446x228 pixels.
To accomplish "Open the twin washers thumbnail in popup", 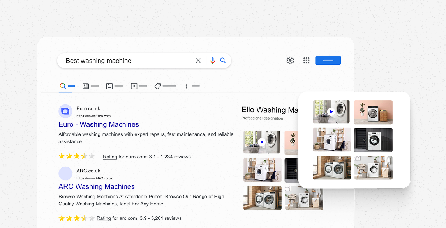I will (332, 167).
